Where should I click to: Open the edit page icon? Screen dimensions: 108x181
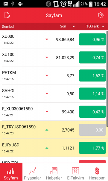[x=7, y=15]
